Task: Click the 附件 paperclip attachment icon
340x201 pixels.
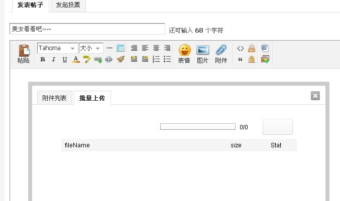Action: (221, 54)
